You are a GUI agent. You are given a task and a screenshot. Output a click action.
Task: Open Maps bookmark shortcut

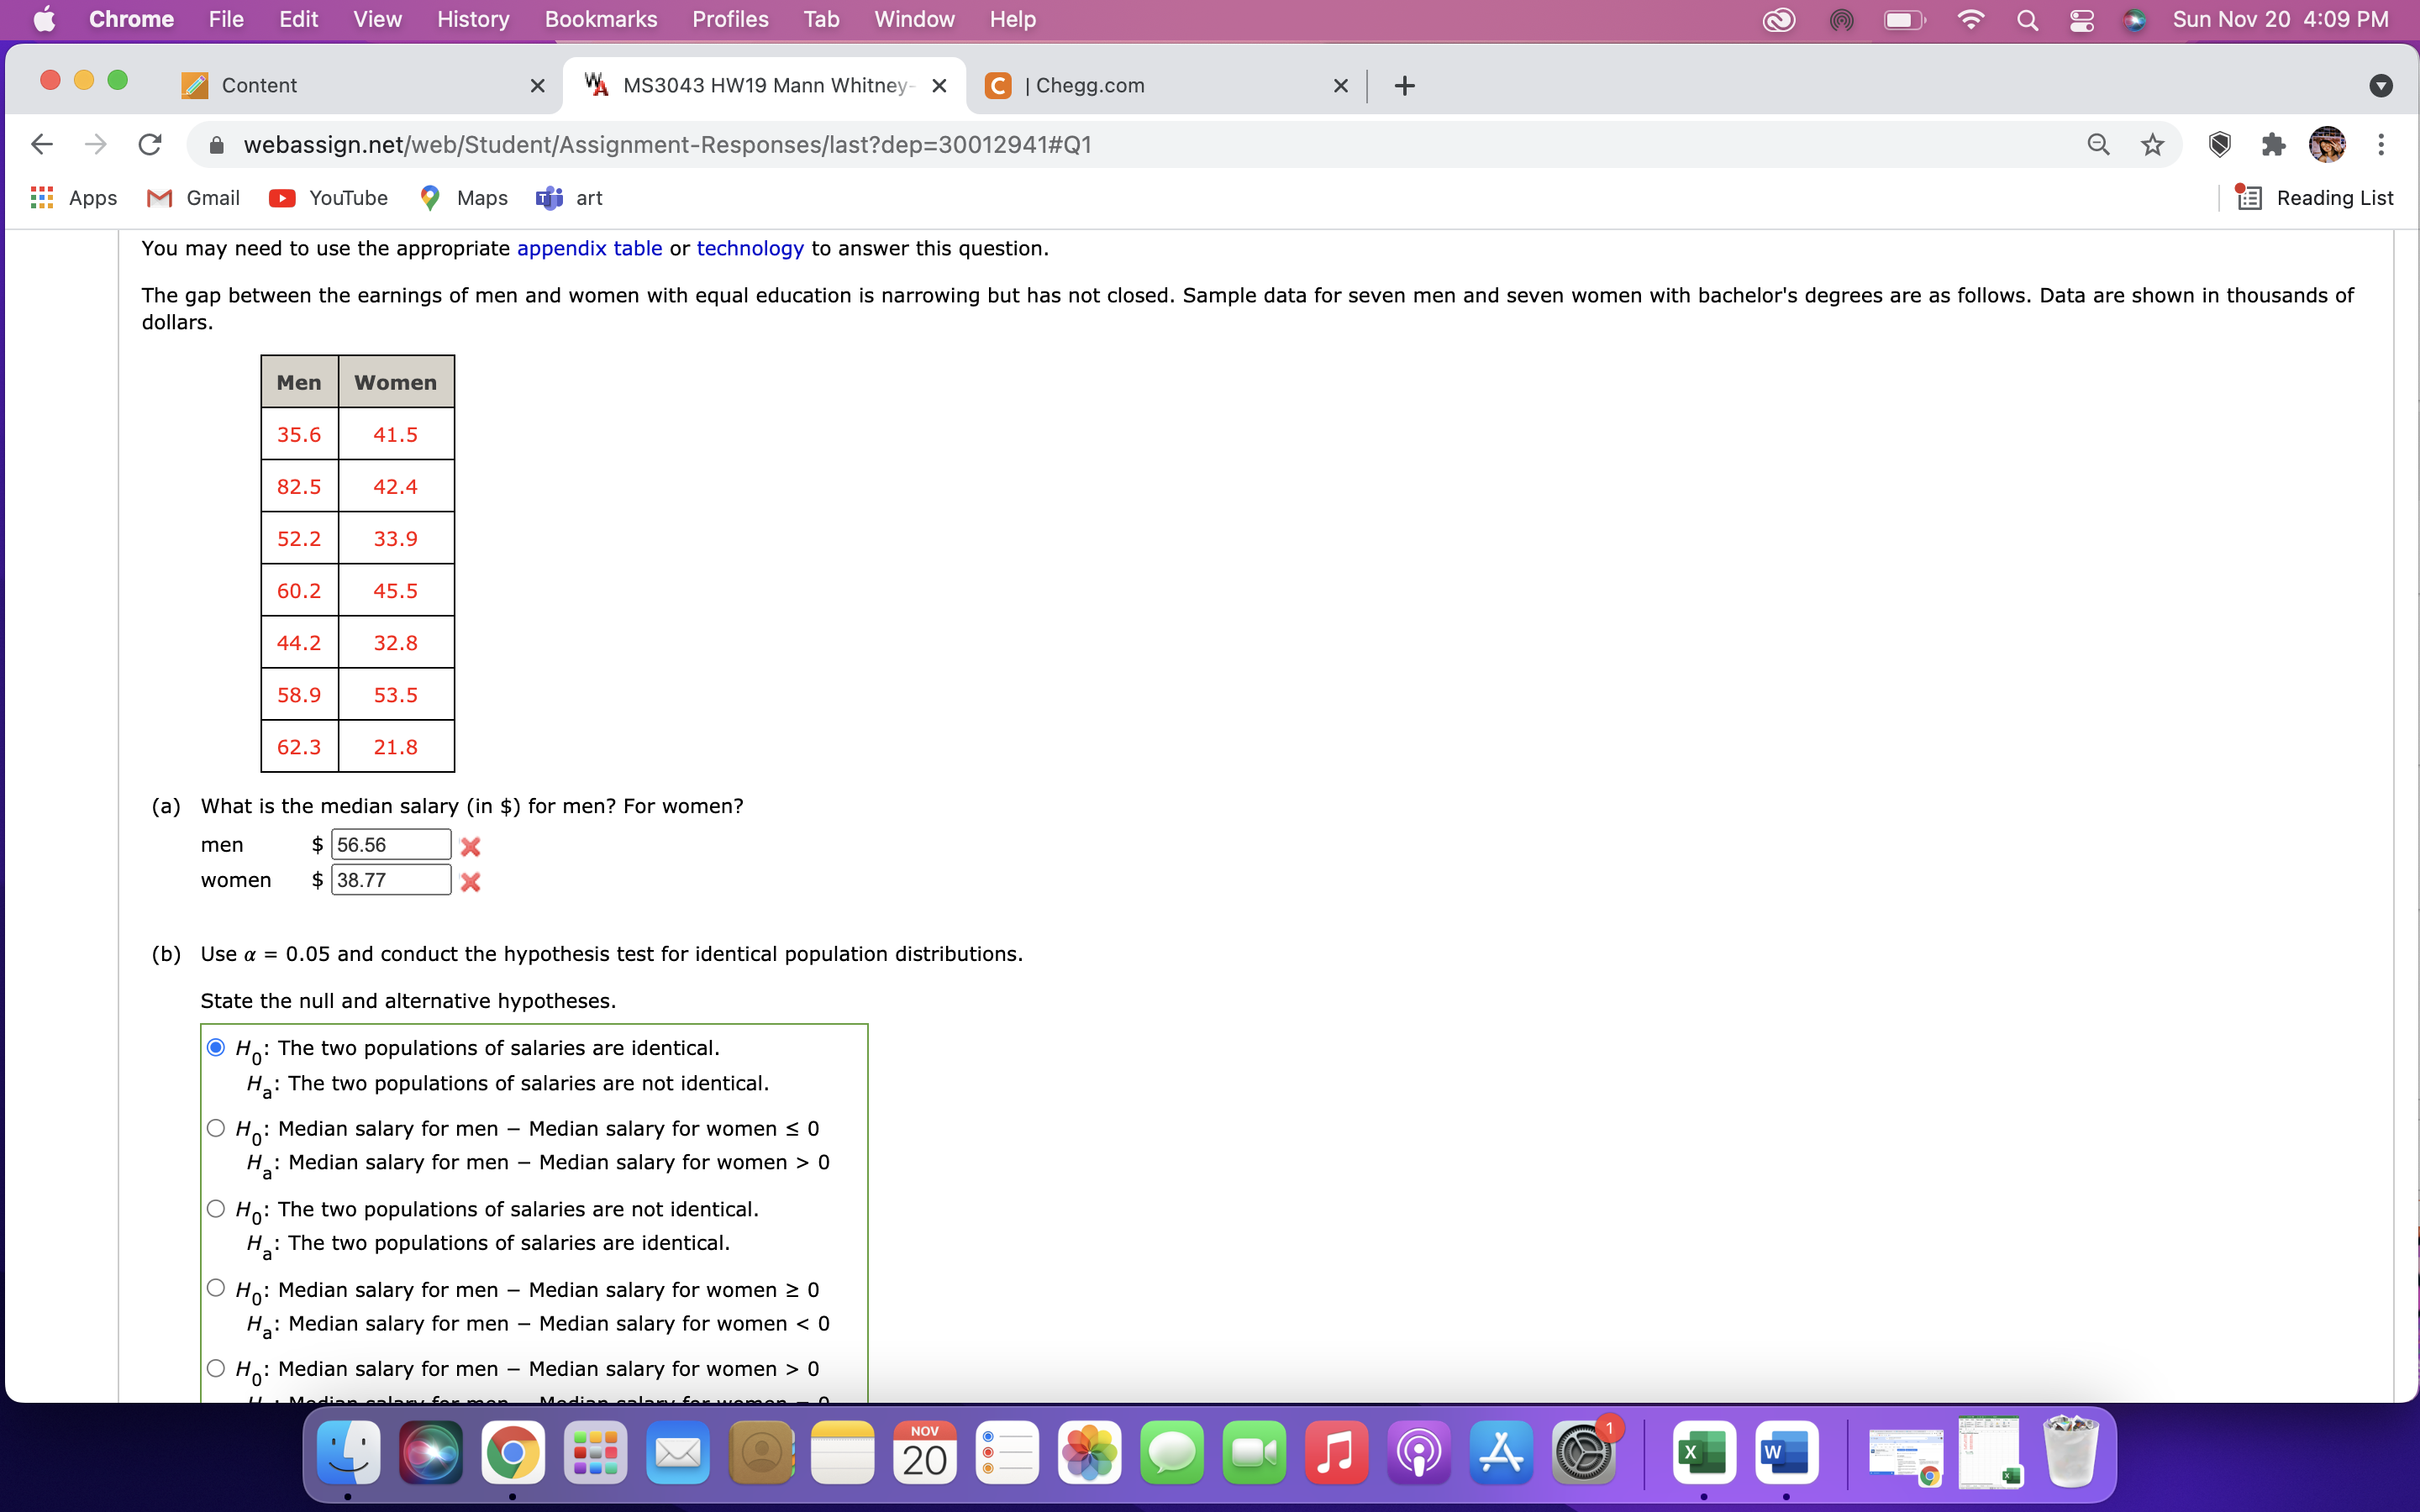point(462,198)
